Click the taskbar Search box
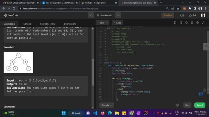The height and width of the screenshot is (117, 209). pyautogui.click(x=76, y=113)
